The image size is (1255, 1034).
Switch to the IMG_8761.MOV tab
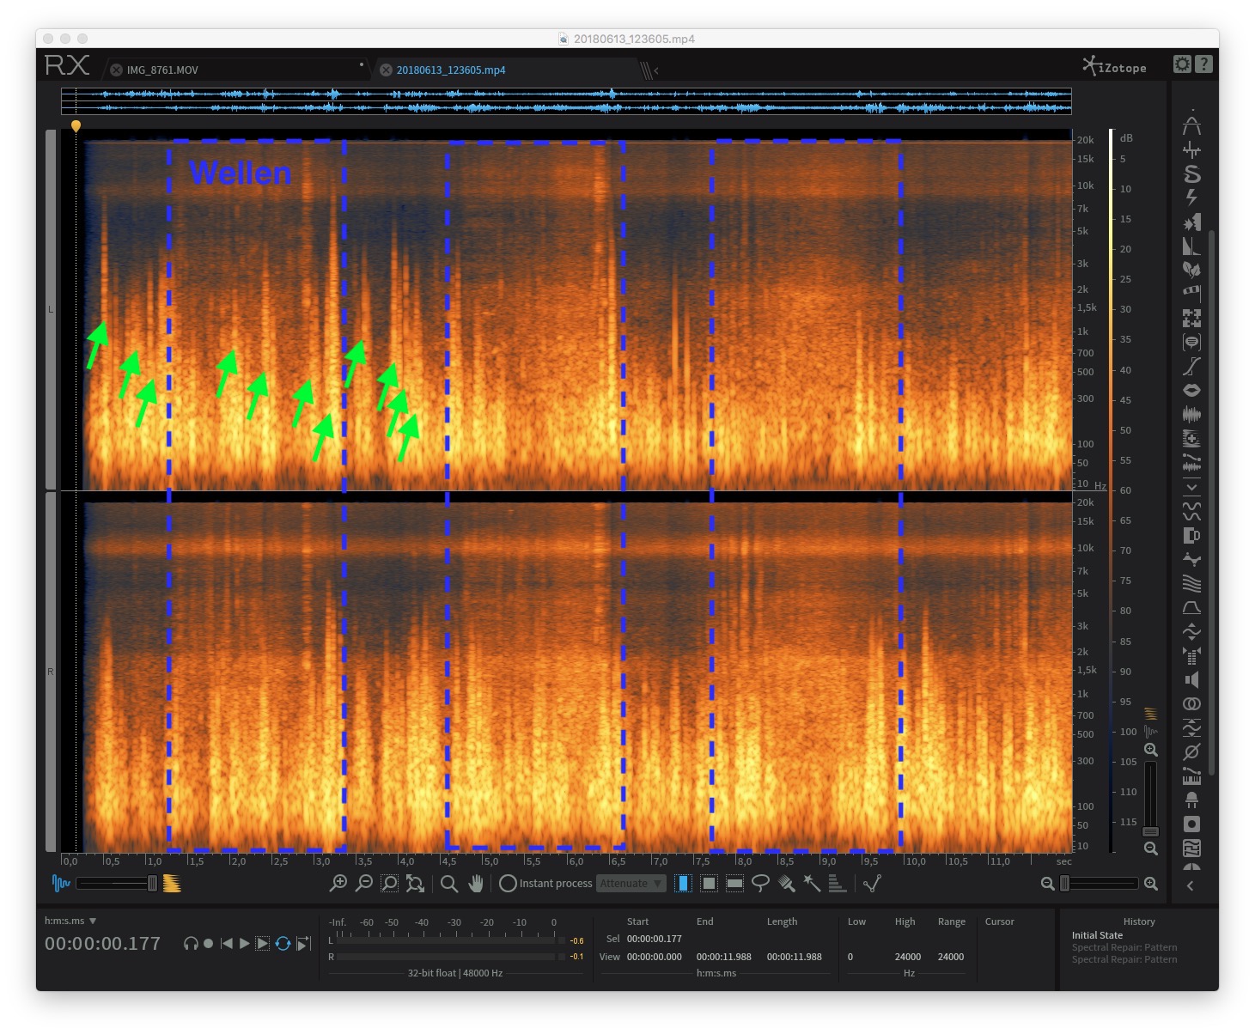tap(162, 70)
